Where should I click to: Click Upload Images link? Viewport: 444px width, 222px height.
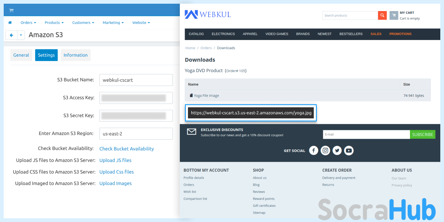click(115, 183)
